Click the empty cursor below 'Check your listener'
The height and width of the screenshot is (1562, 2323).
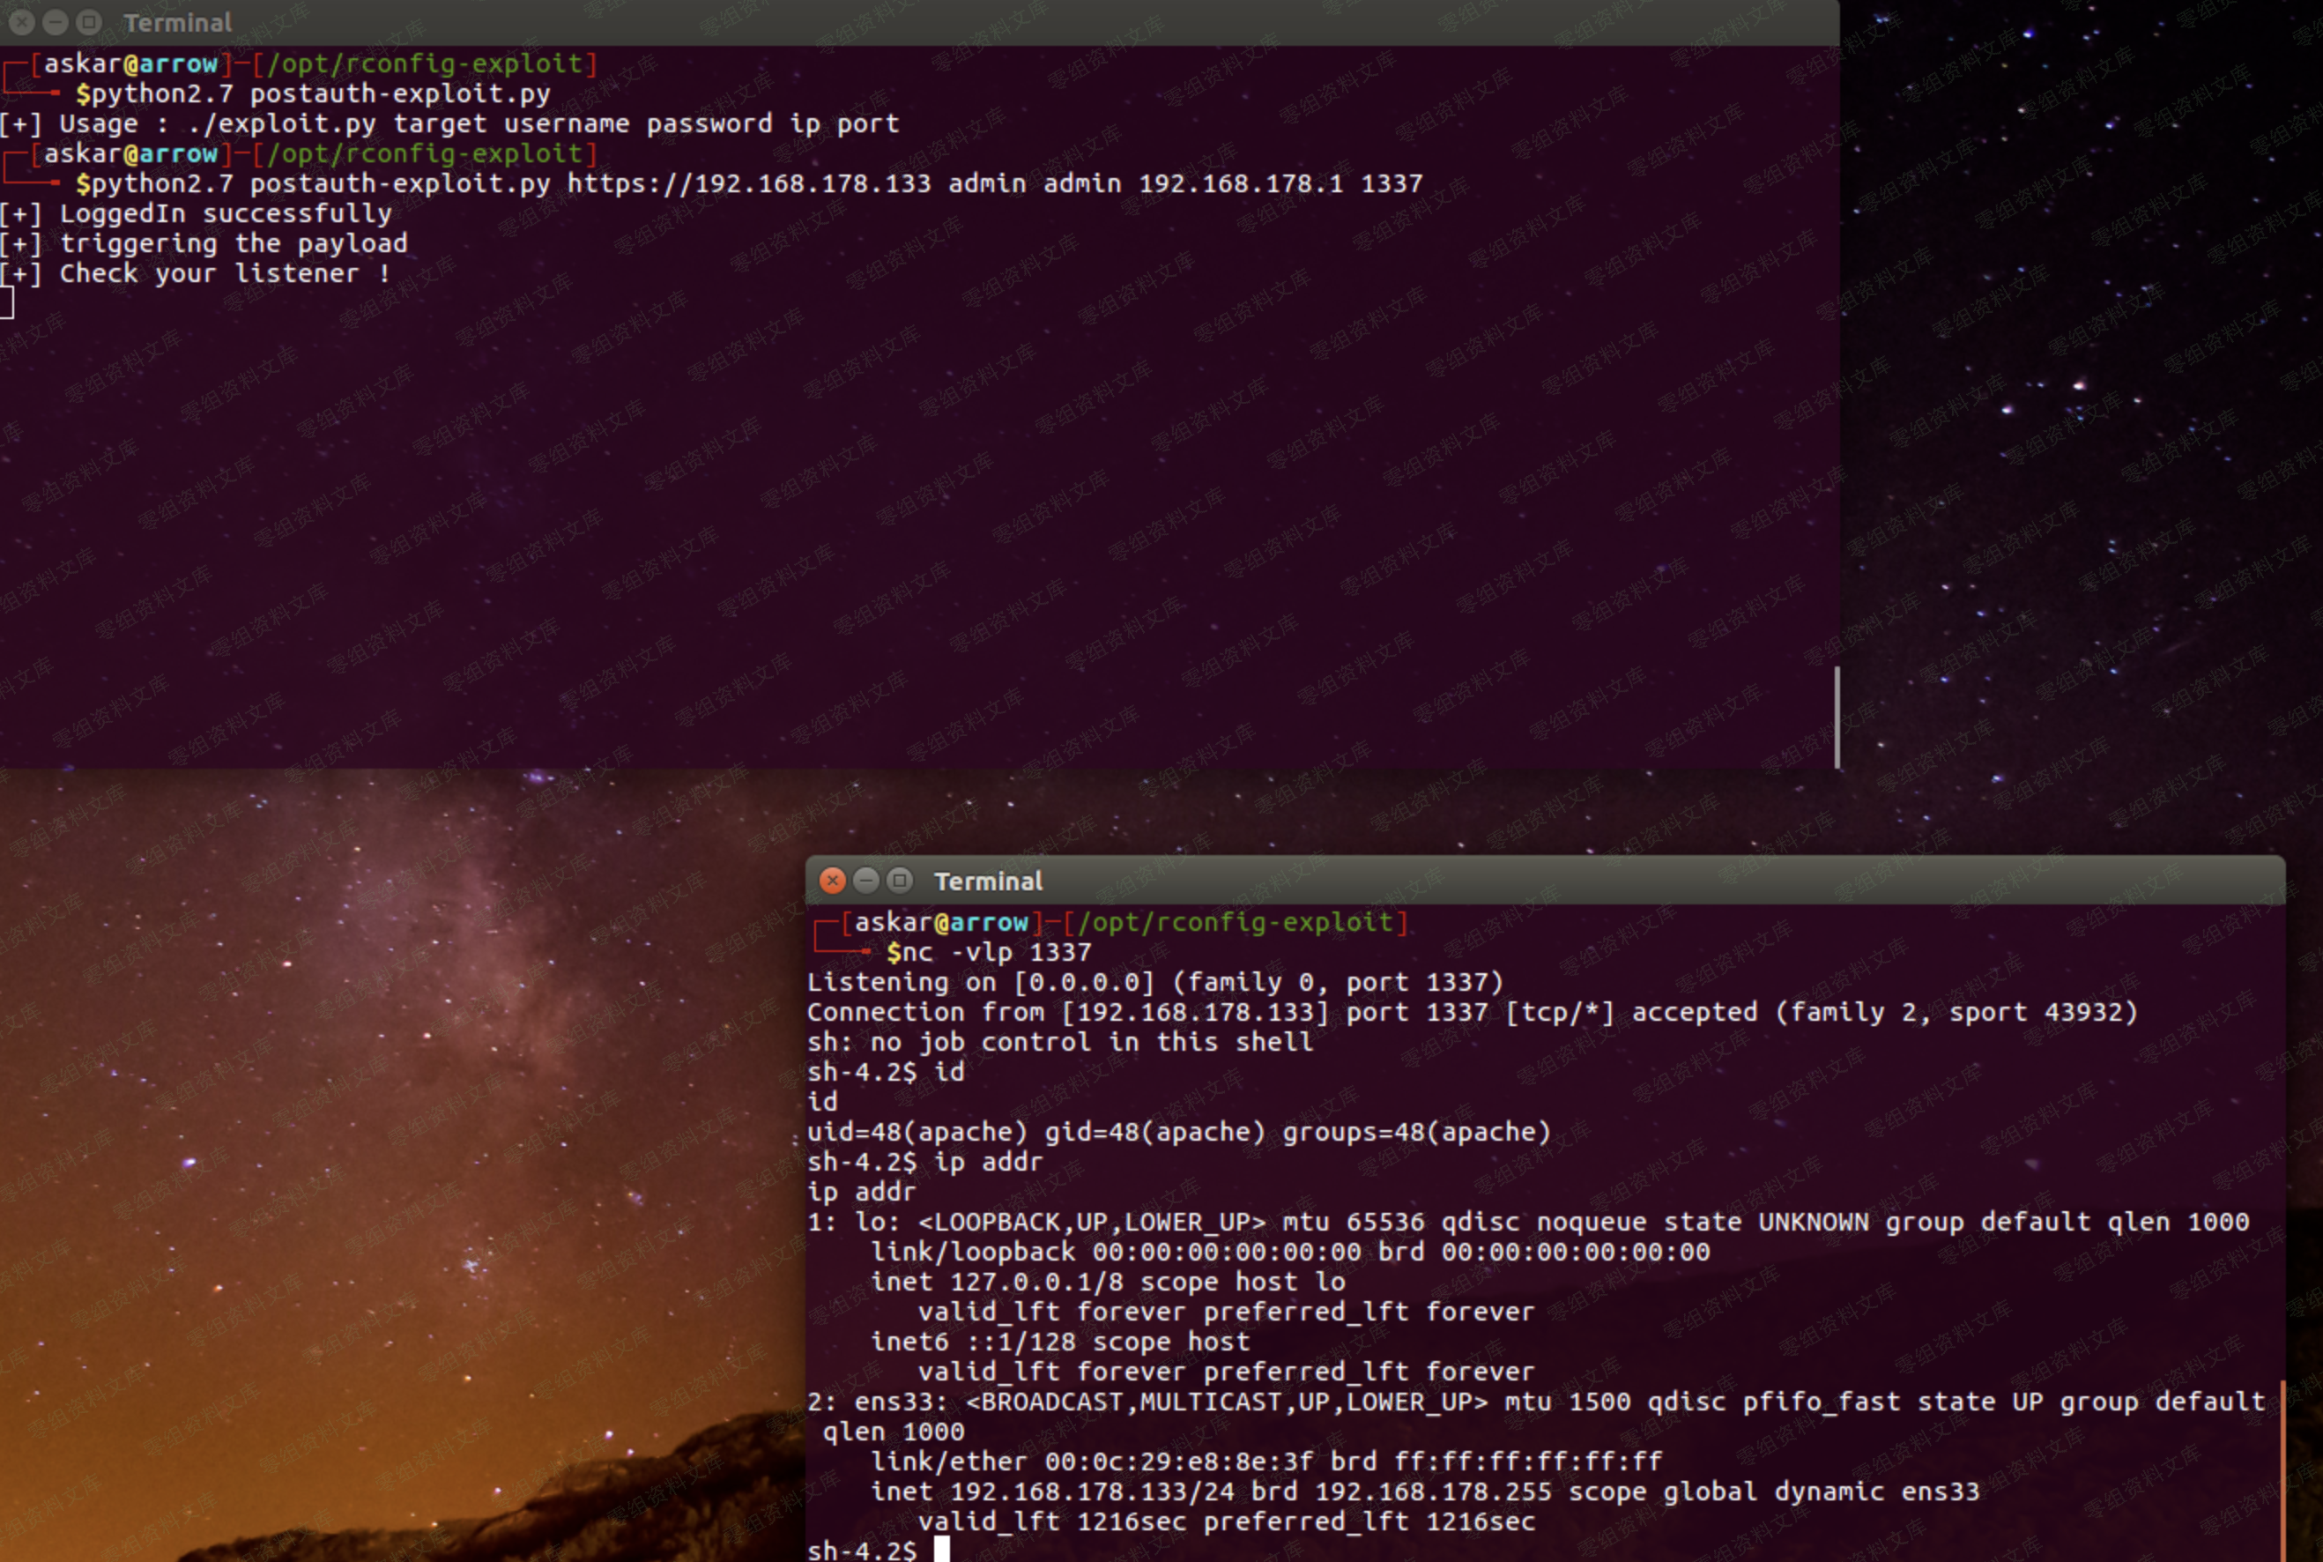pyautogui.click(x=7, y=303)
